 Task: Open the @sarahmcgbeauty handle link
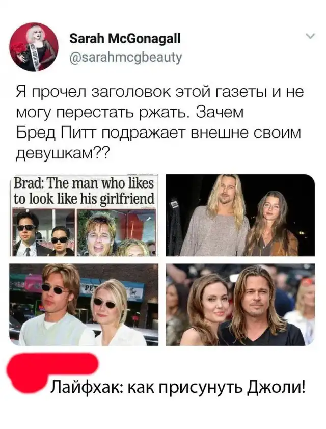tap(126, 57)
